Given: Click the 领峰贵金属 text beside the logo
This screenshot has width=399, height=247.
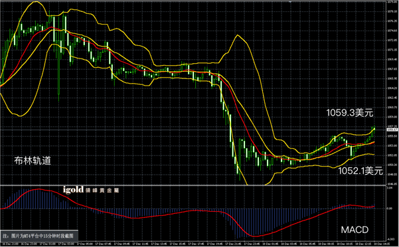Looking at the screenshot, I should click(102, 191).
